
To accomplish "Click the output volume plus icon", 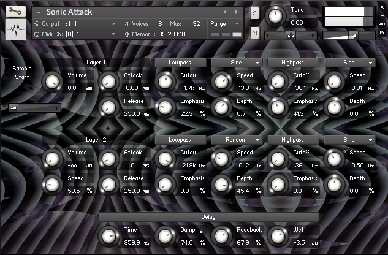I will tap(371, 36).
